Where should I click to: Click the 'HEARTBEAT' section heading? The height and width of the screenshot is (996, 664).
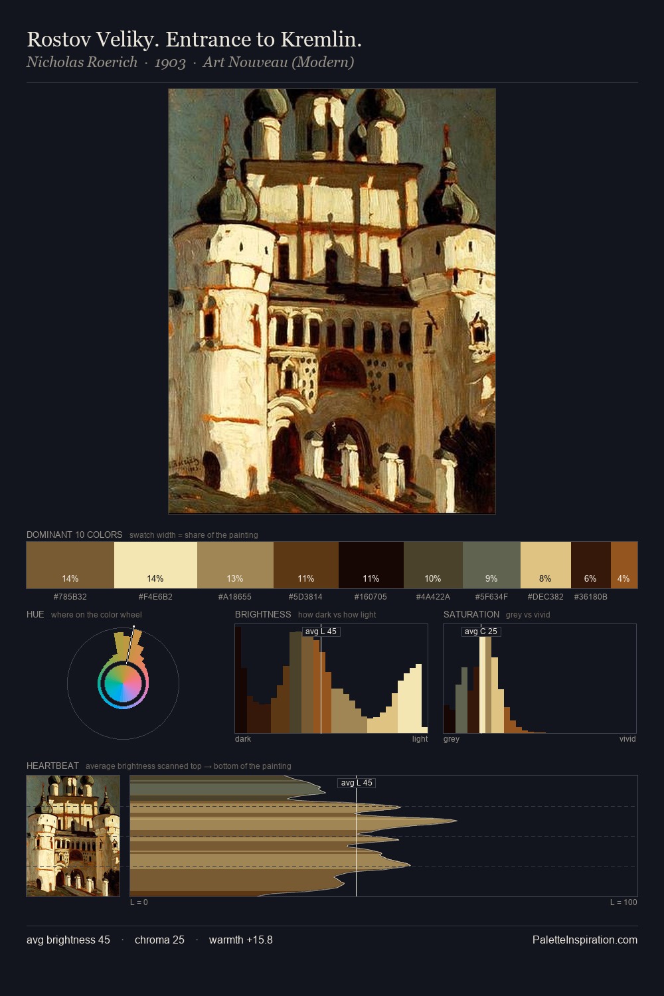click(x=52, y=766)
